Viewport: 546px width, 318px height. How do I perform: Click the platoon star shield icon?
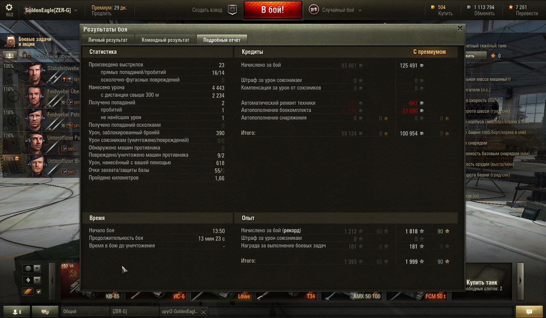point(232,10)
